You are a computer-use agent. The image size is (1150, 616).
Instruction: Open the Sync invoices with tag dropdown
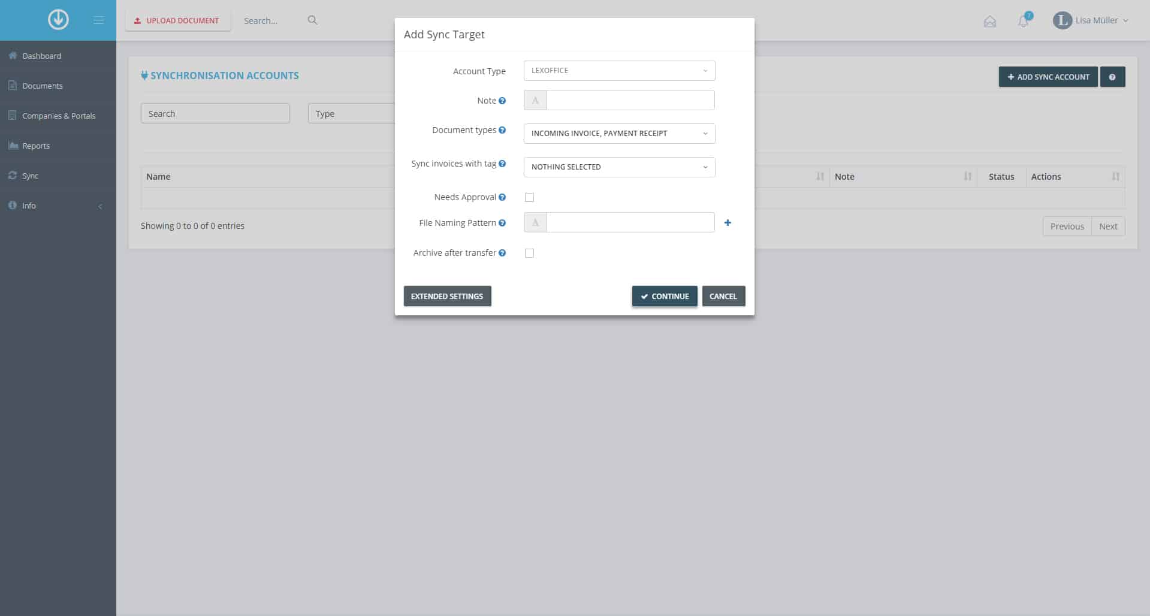[x=619, y=167]
